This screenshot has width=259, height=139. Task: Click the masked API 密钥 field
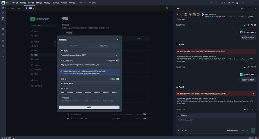click(89, 92)
